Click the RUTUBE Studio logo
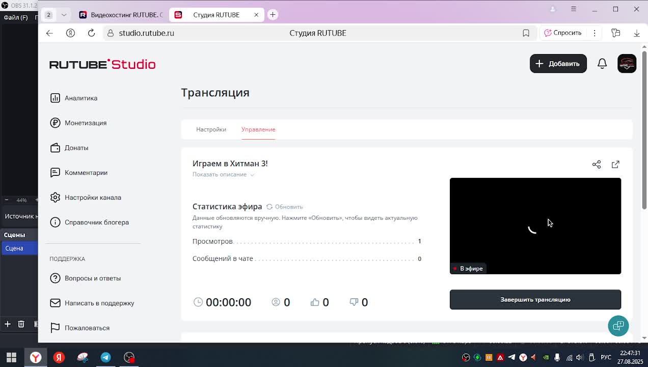The image size is (648, 367). pos(102,64)
